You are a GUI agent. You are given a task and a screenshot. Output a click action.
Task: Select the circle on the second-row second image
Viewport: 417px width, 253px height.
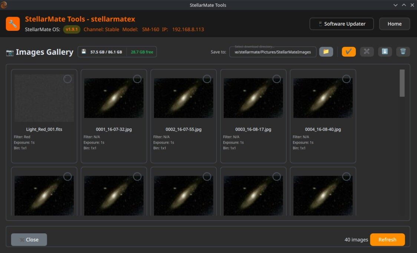(137, 177)
